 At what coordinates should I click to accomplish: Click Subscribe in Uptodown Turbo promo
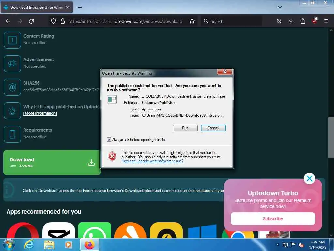pyautogui.click(x=273, y=219)
